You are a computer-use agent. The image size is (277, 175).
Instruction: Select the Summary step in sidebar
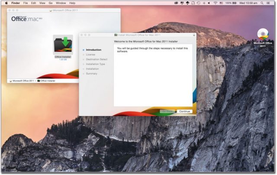[91, 74]
